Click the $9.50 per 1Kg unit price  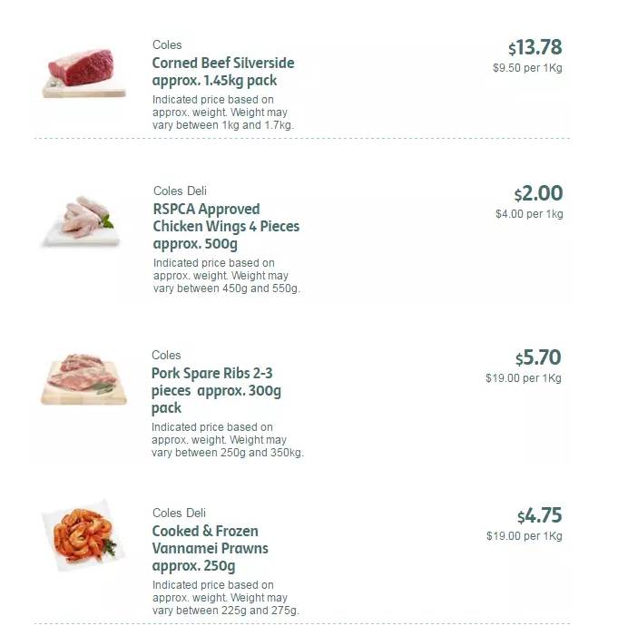coord(527,68)
